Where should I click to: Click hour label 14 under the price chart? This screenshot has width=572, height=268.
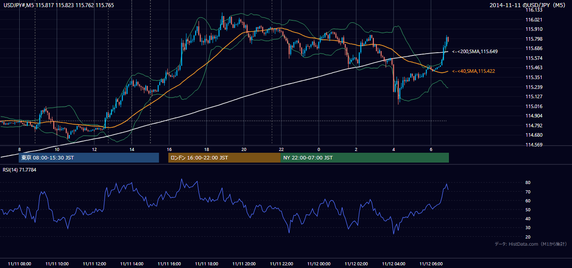click(x=132, y=149)
